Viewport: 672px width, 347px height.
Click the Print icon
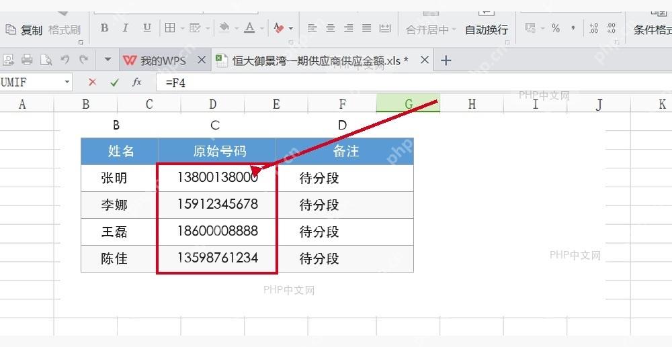(27, 60)
